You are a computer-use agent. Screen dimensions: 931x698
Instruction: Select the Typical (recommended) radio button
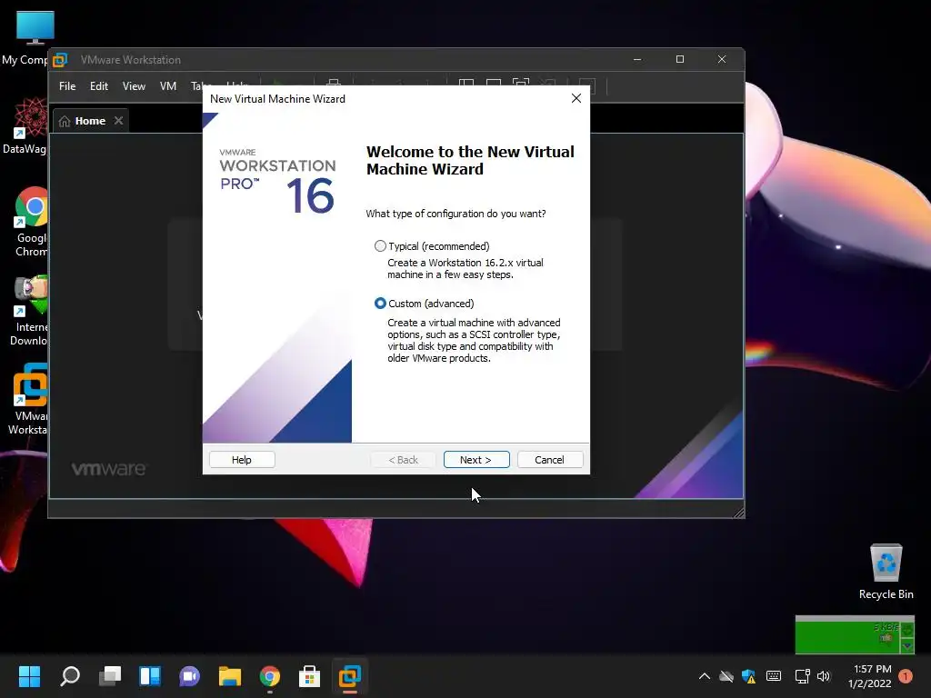(x=380, y=245)
